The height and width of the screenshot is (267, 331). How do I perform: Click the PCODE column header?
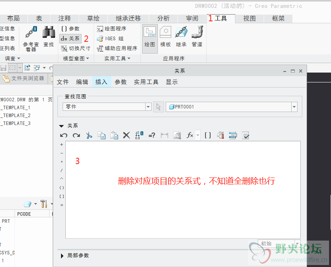tap(24, 214)
